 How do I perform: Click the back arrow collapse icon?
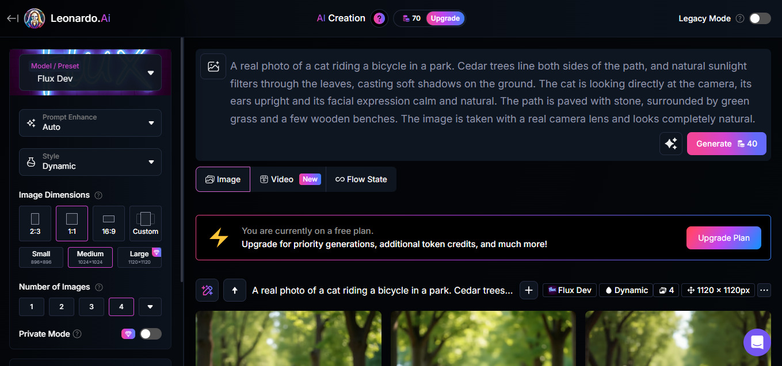[x=12, y=18]
